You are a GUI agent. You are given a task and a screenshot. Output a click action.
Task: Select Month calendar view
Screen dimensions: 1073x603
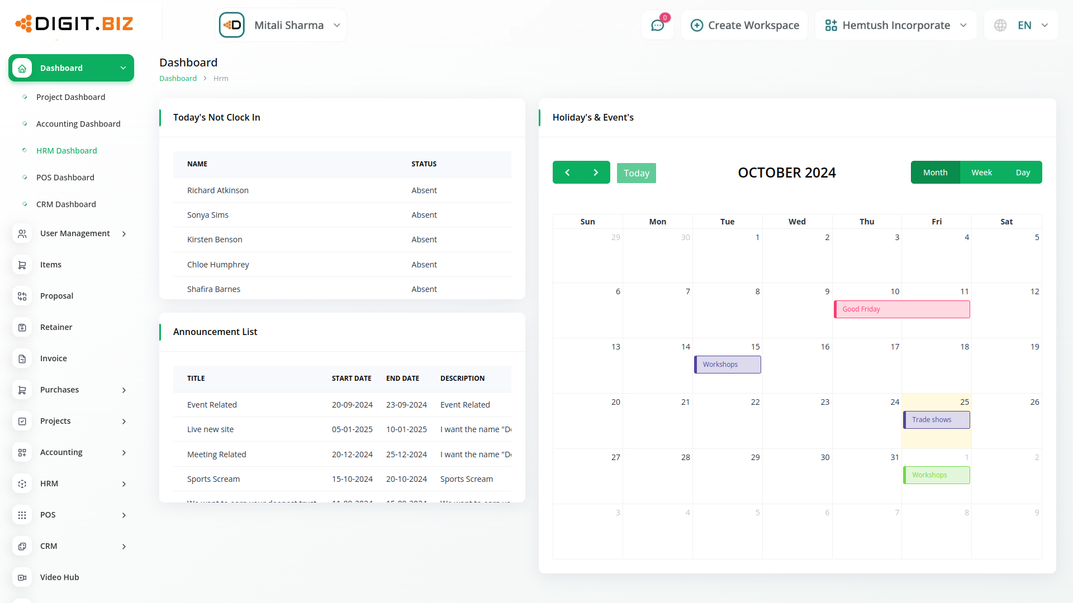[x=935, y=173]
